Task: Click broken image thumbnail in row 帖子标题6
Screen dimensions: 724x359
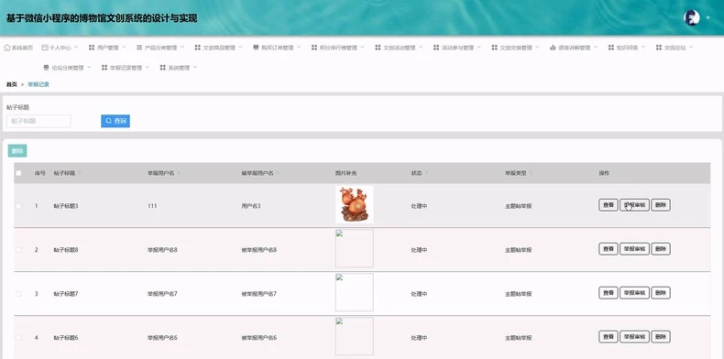Action: coord(354,336)
